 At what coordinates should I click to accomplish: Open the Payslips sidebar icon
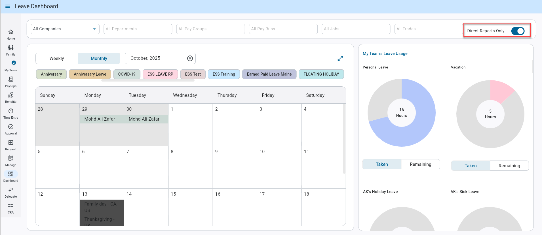11,80
